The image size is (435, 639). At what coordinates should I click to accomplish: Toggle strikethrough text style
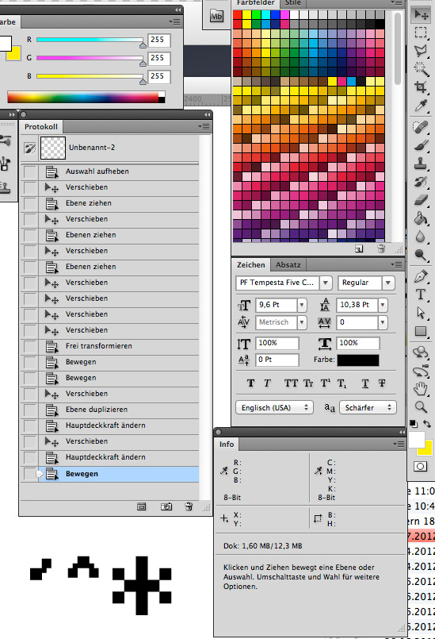pos(382,383)
